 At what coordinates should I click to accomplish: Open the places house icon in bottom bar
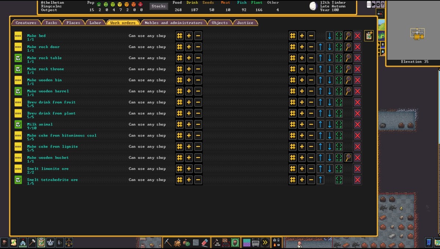23,242
